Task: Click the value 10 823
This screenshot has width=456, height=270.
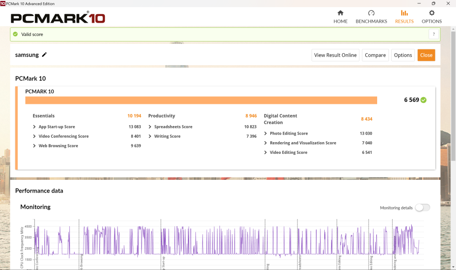Action: coord(250,127)
